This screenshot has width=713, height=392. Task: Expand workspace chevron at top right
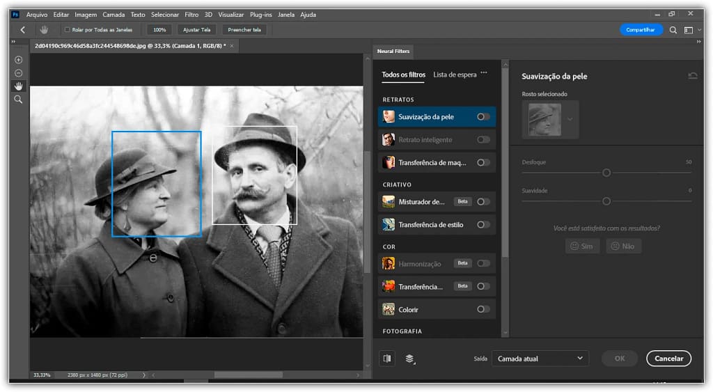click(x=699, y=30)
